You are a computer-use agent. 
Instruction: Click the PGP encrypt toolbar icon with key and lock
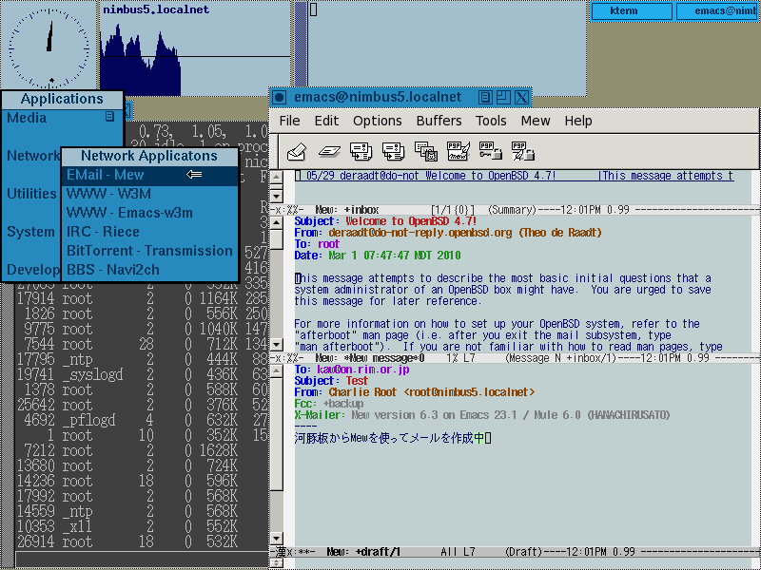[x=490, y=151]
